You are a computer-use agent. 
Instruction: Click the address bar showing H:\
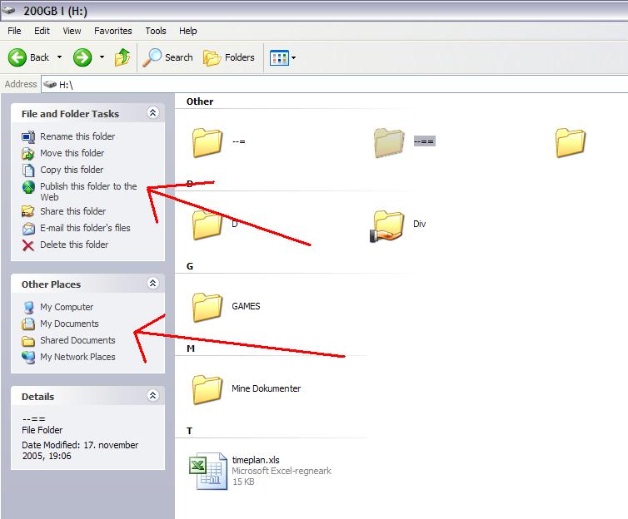[x=335, y=84]
